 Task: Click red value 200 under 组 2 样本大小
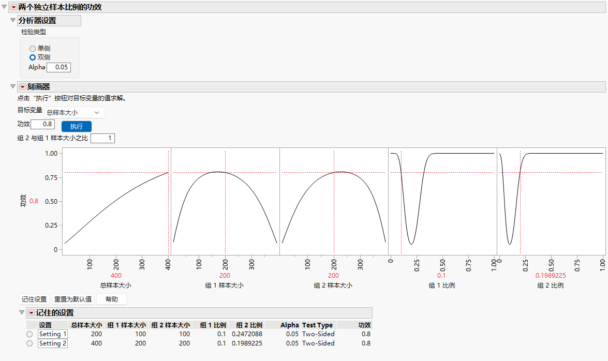click(x=333, y=276)
